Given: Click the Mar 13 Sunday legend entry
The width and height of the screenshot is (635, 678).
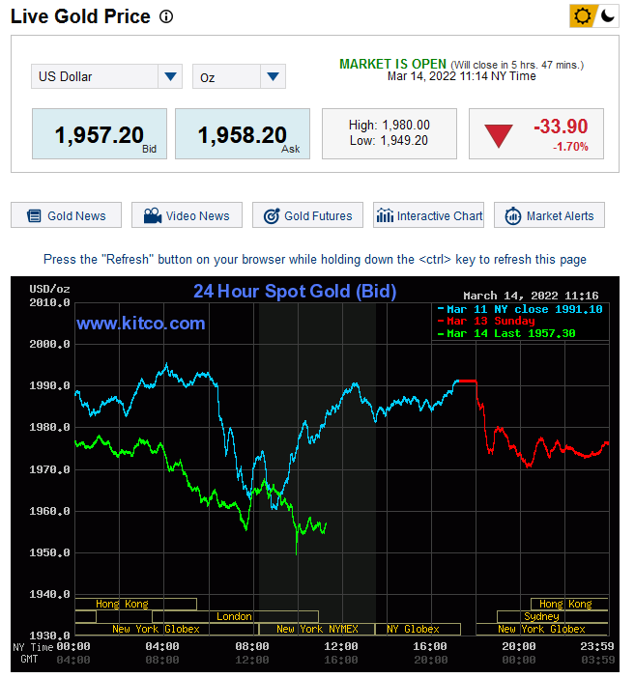Looking at the screenshot, I should tap(486, 322).
